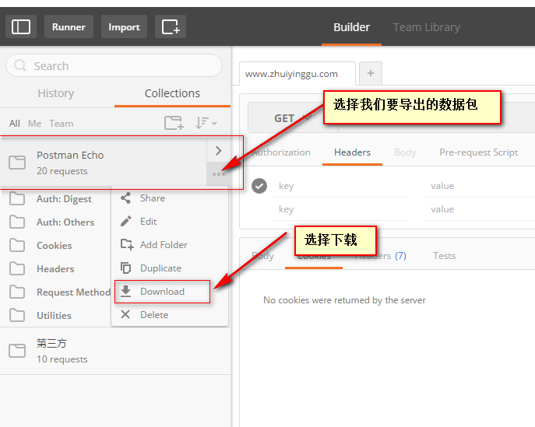Click the Edit pencil icon

(125, 222)
